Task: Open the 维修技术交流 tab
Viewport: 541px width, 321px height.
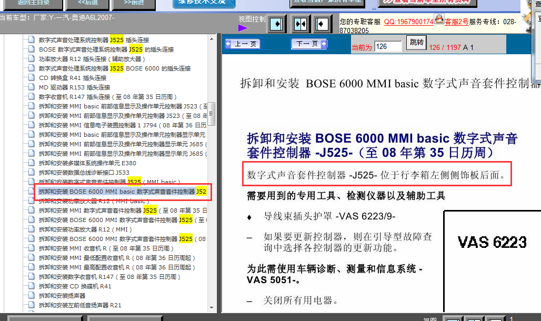Action: tap(204, 3)
